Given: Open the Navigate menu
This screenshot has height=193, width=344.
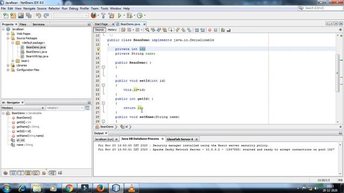Looking at the screenshot, I should point(29,9).
